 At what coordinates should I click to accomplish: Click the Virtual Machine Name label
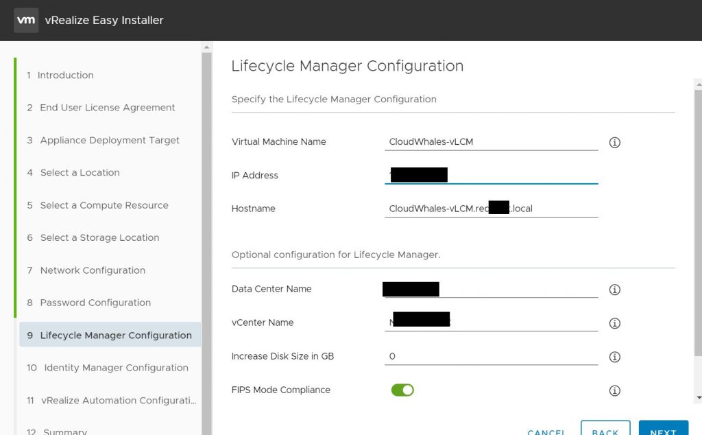click(278, 141)
